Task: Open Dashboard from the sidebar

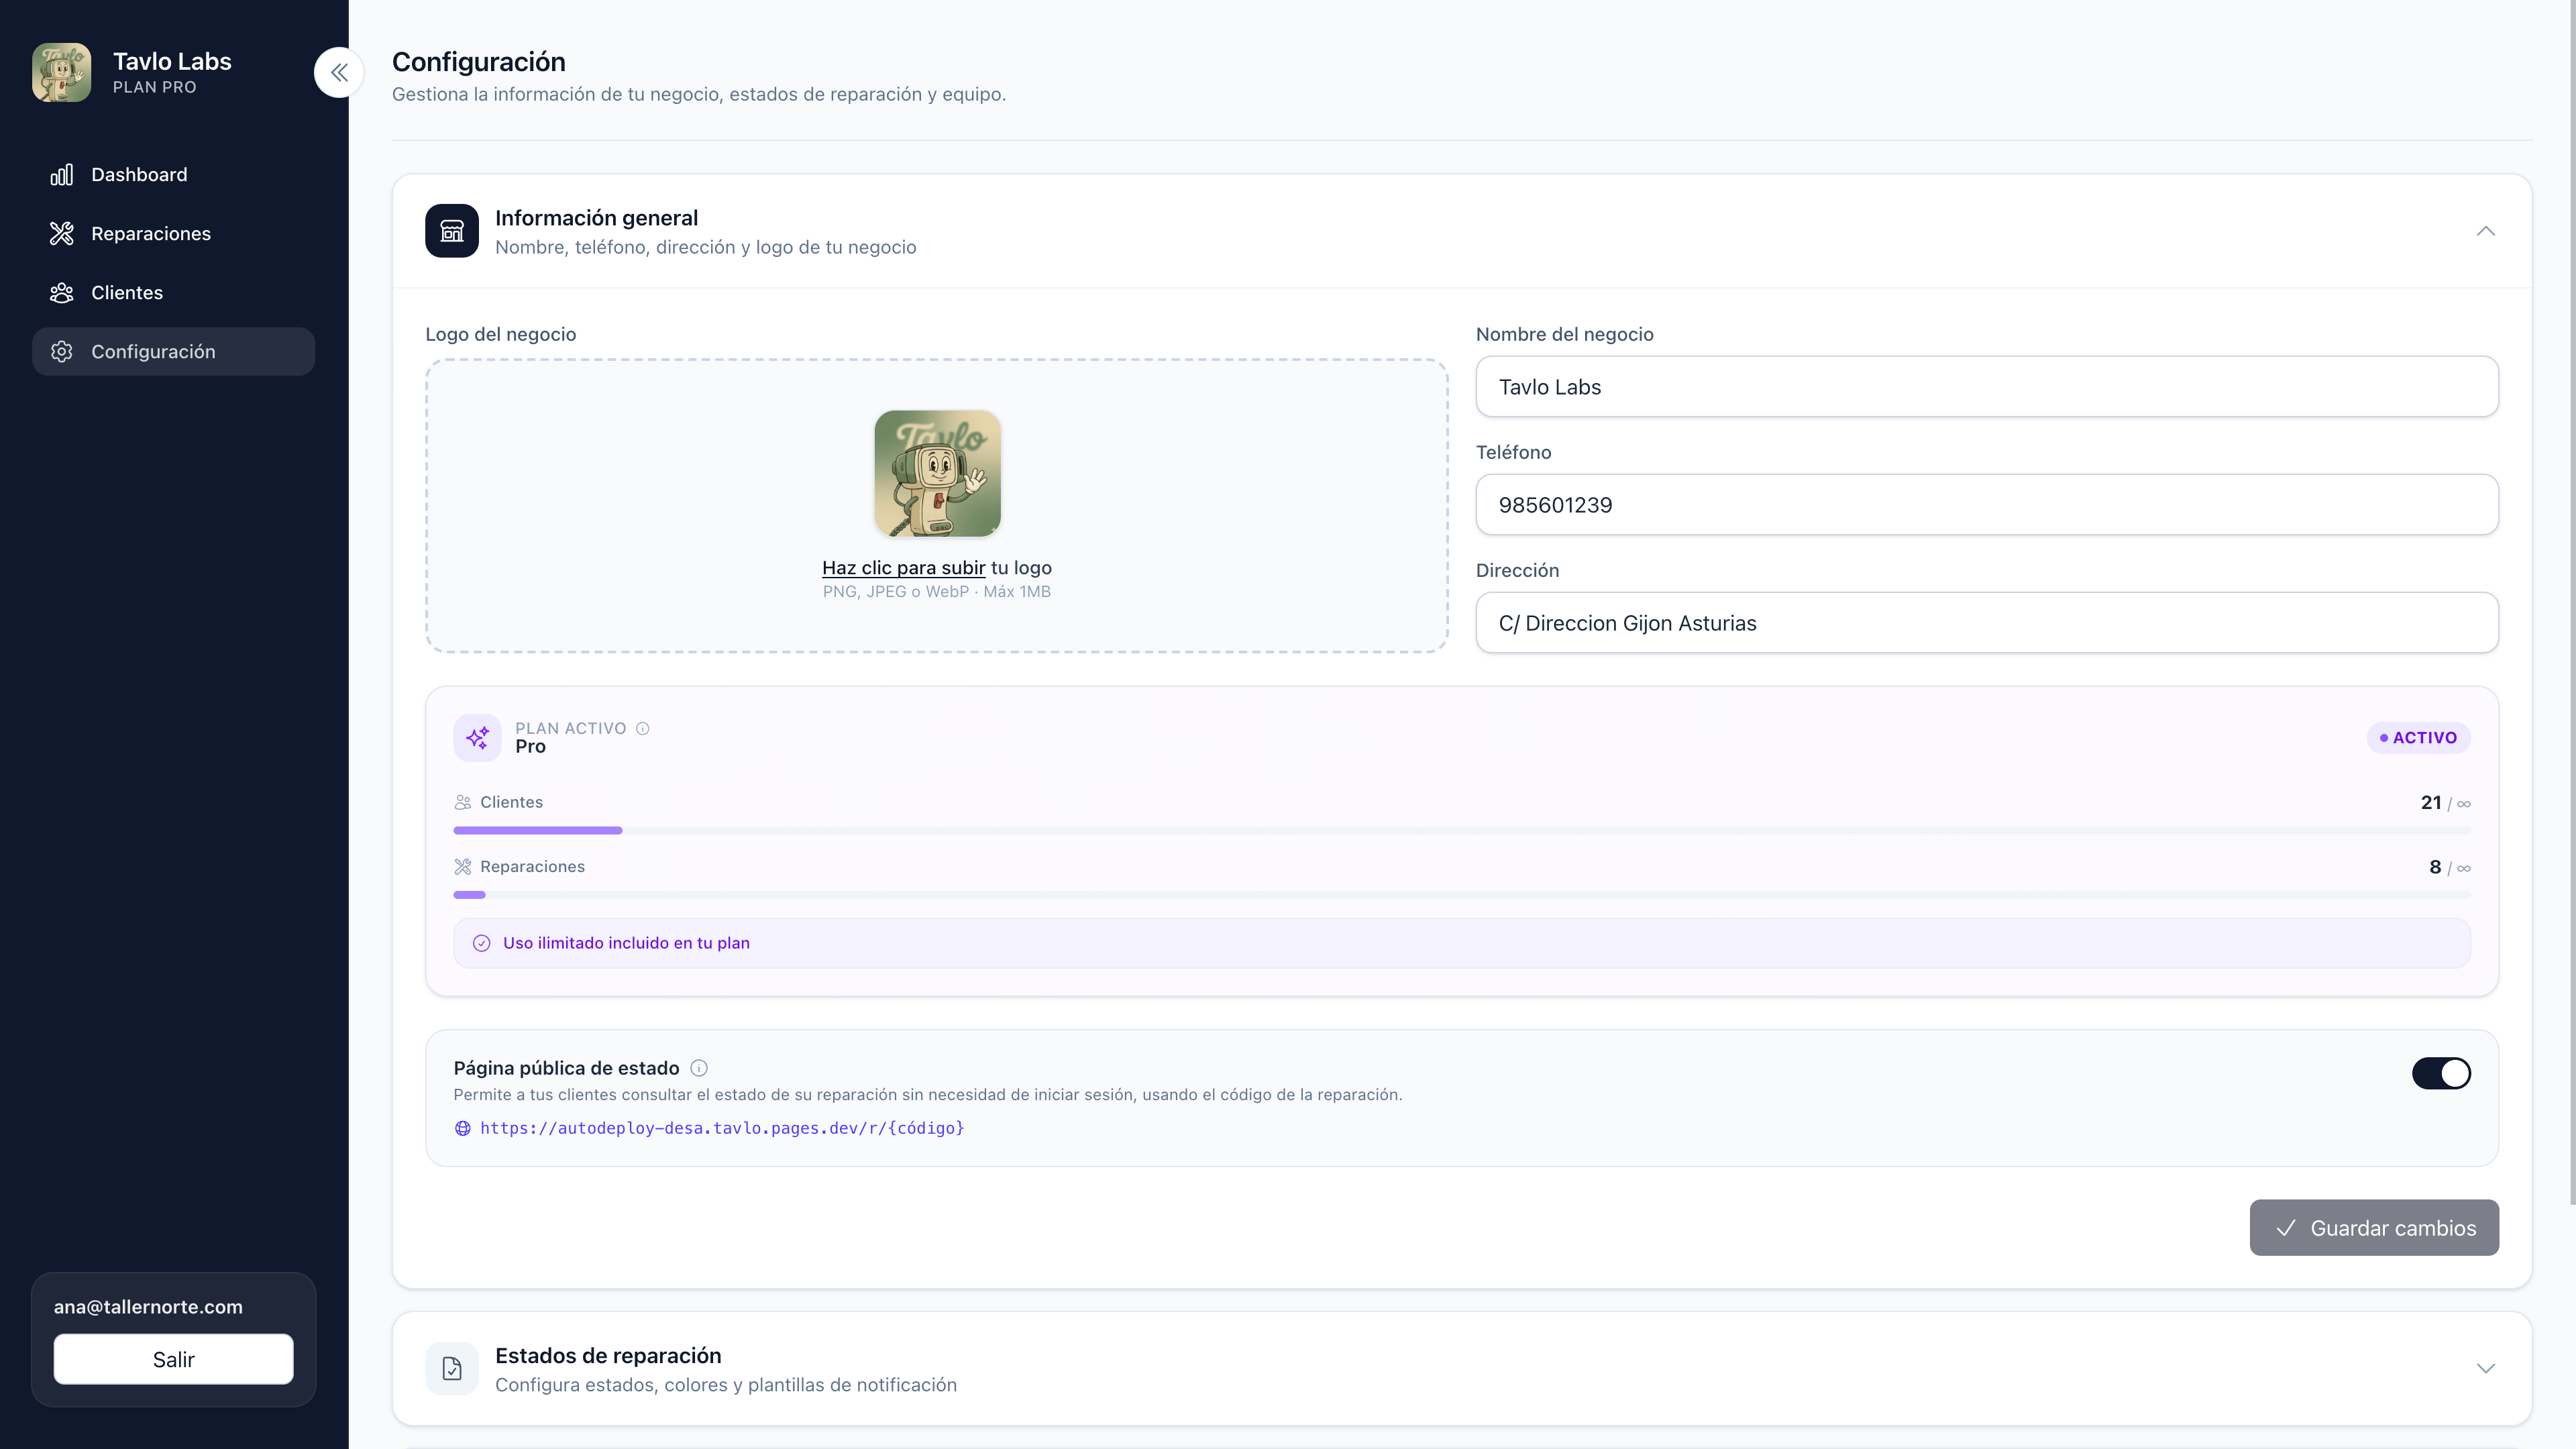Action: (x=139, y=175)
